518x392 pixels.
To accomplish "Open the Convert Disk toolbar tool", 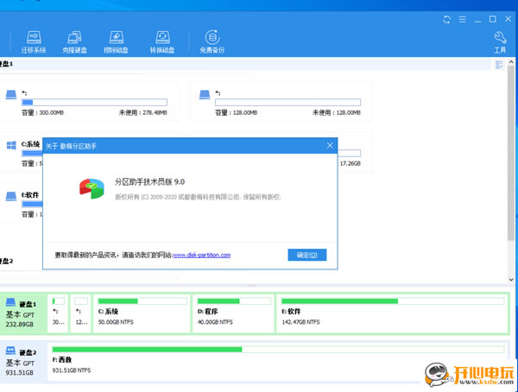I will point(162,42).
